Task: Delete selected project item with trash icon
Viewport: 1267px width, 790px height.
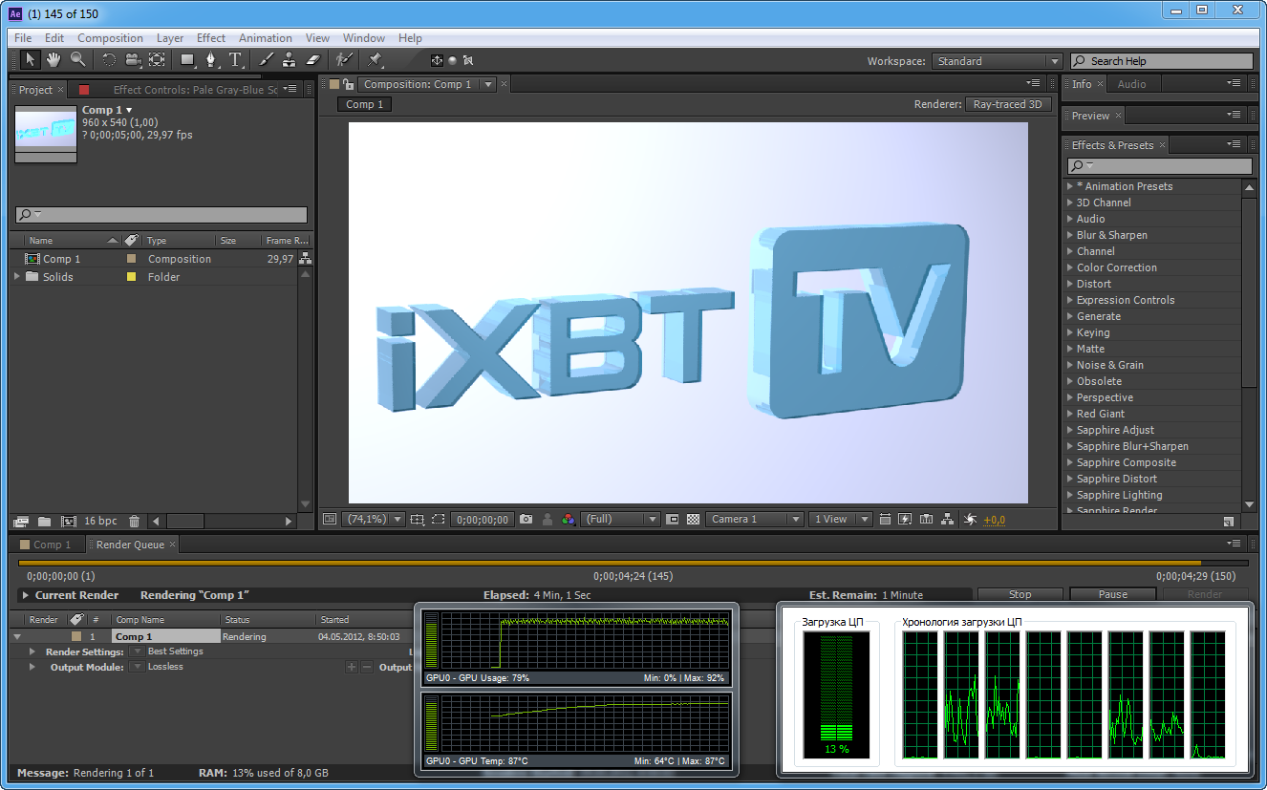Action: pyautogui.click(x=134, y=522)
